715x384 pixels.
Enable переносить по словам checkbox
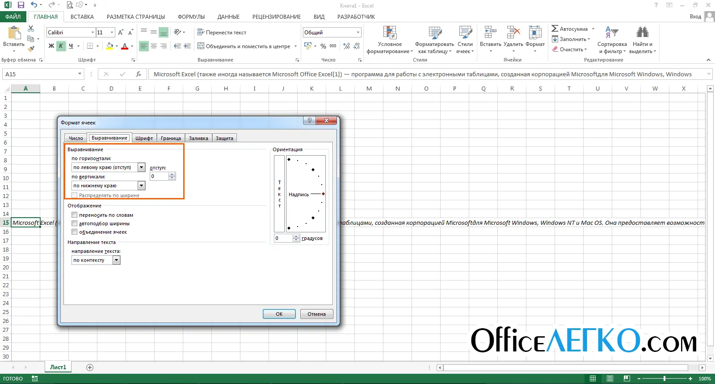tap(75, 215)
